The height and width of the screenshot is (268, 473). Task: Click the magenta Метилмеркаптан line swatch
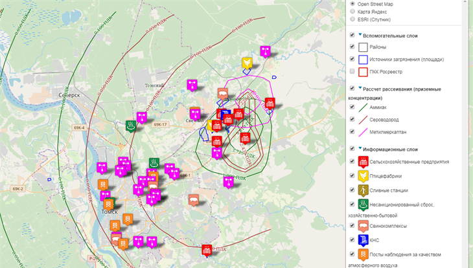[x=363, y=132]
